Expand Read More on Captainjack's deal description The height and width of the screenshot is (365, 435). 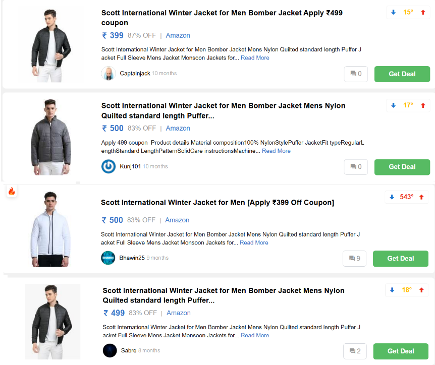click(255, 58)
